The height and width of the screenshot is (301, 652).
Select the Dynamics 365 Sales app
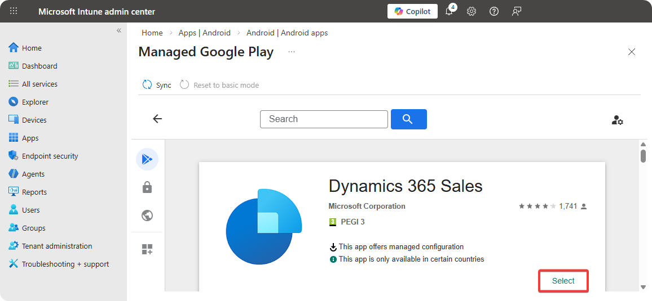[563, 281]
